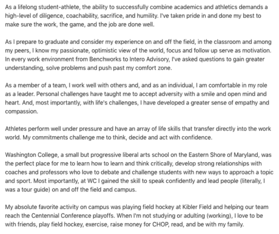Click the paragraph starting 'As a lifelong student-athlete'
This screenshot has width=279, height=234.
[136, 16]
